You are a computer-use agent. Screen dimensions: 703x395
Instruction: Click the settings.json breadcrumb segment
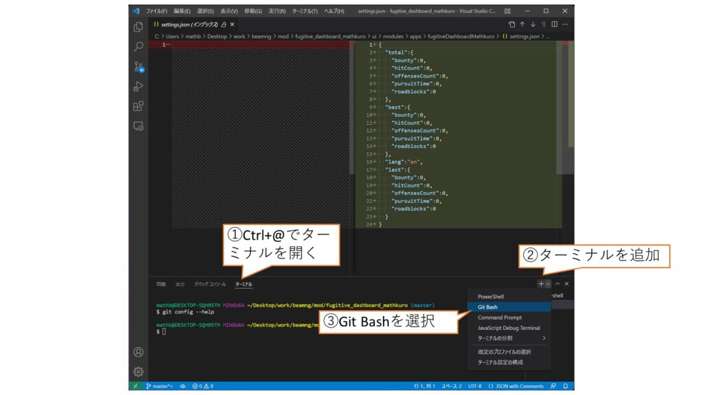(x=521, y=37)
